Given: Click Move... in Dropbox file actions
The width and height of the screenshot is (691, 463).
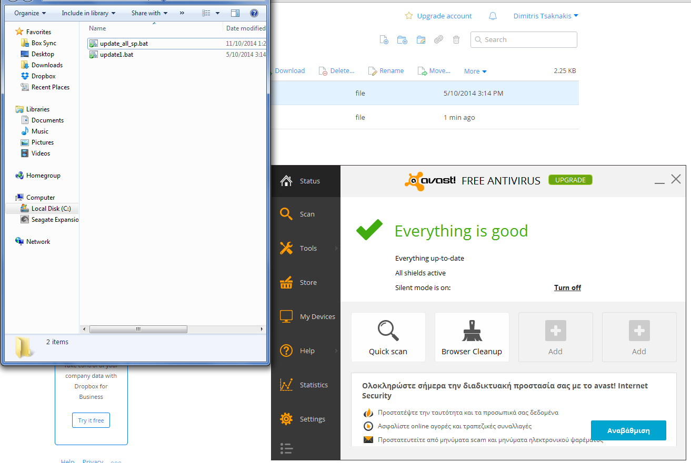Looking at the screenshot, I should [434, 71].
